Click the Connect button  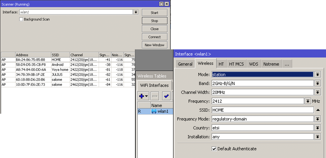155,37
